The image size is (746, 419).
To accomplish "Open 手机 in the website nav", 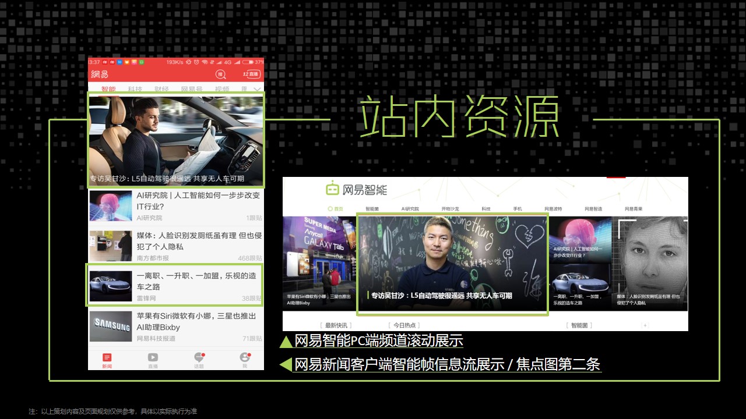I will click(x=518, y=208).
